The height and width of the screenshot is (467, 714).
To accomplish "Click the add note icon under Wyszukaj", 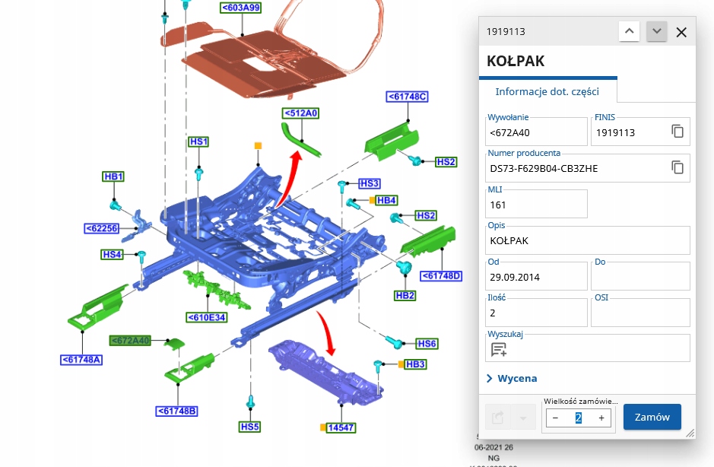I will 499,349.
